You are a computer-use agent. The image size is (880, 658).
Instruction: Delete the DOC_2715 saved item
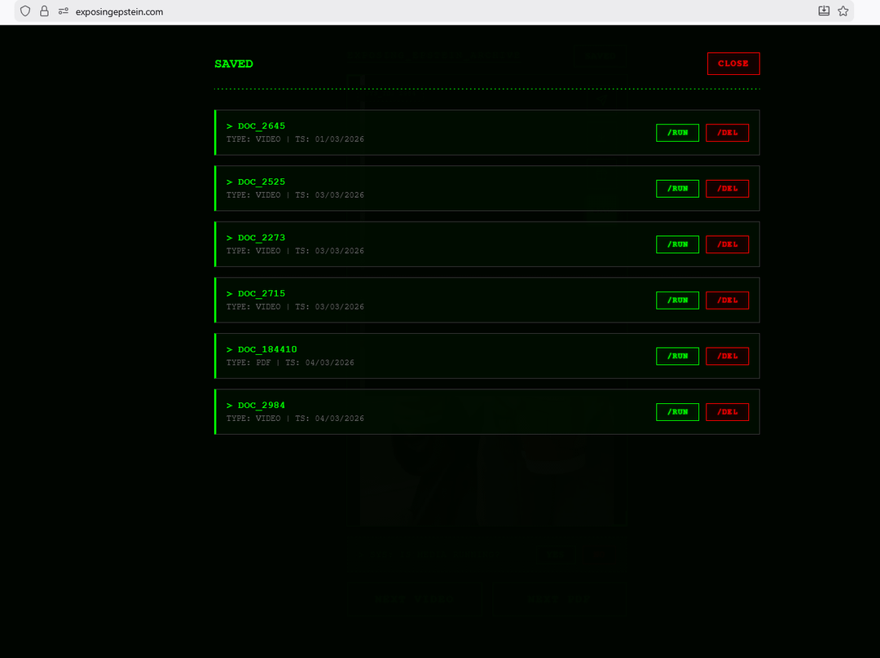(x=727, y=300)
